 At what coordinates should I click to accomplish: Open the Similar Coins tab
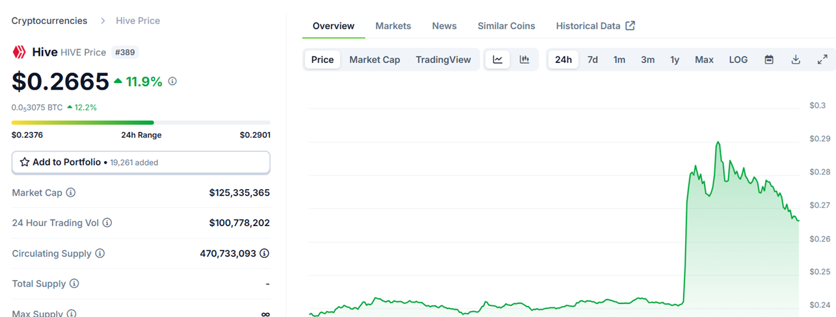coord(506,26)
